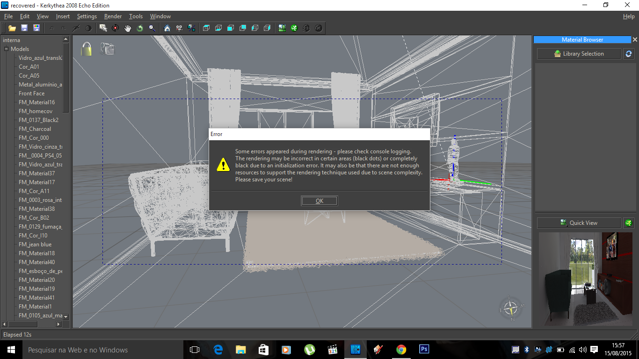Toggle the yellow padlock in viewport
The image size is (639, 359).
(86, 49)
